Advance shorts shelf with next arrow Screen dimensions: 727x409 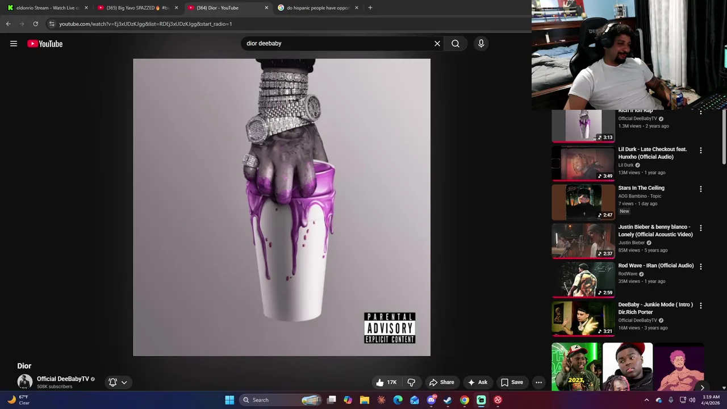(x=702, y=387)
